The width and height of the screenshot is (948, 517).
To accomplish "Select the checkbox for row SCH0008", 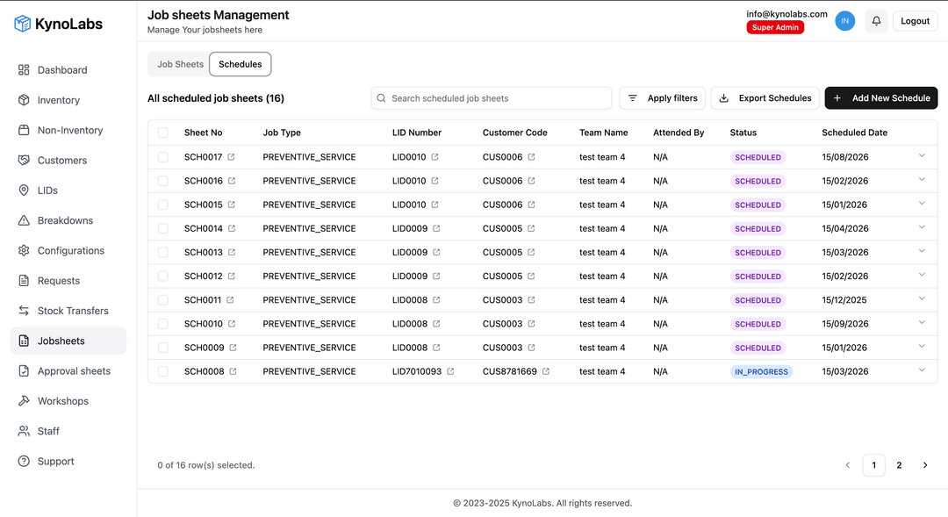I will tap(163, 371).
